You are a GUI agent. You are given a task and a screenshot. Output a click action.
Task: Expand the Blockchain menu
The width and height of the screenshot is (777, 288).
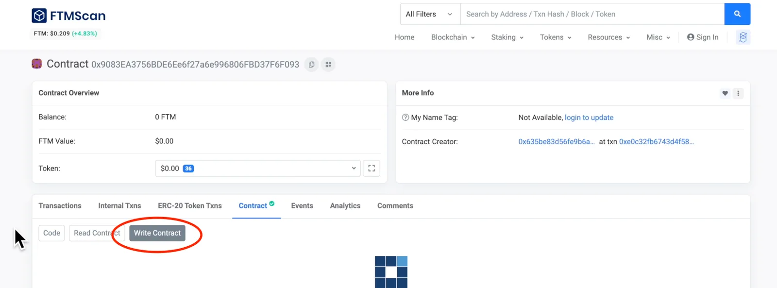coord(453,37)
